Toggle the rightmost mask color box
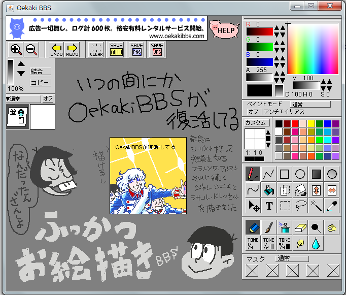 (x=333, y=271)
